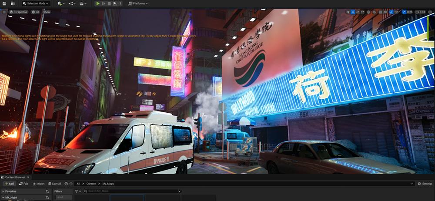Open the Cinematics clapperboard menu

point(83,3)
